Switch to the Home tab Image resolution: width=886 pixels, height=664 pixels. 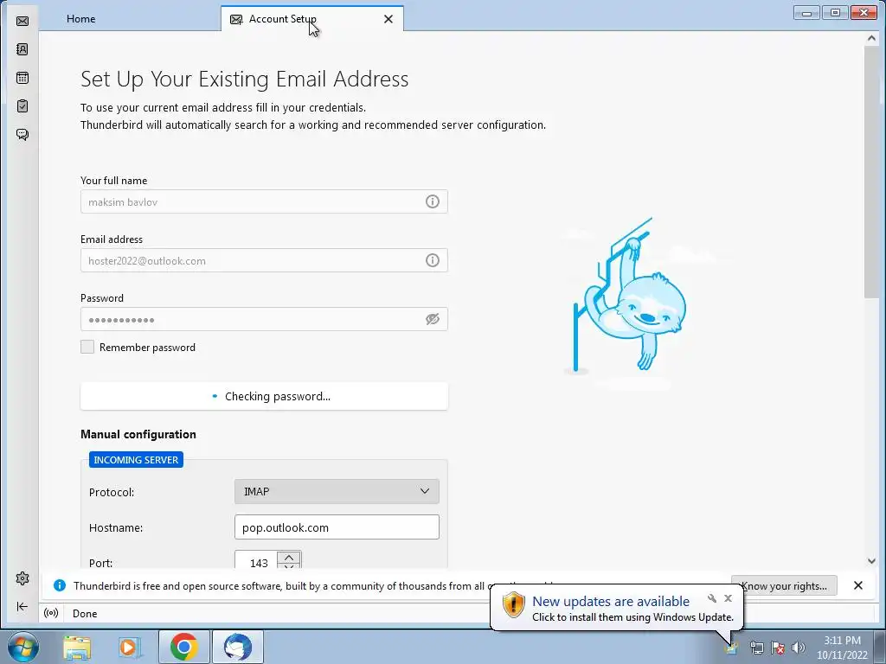(x=80, y=19)
